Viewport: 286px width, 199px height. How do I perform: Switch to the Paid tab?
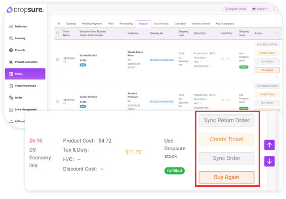pos(111,23)
